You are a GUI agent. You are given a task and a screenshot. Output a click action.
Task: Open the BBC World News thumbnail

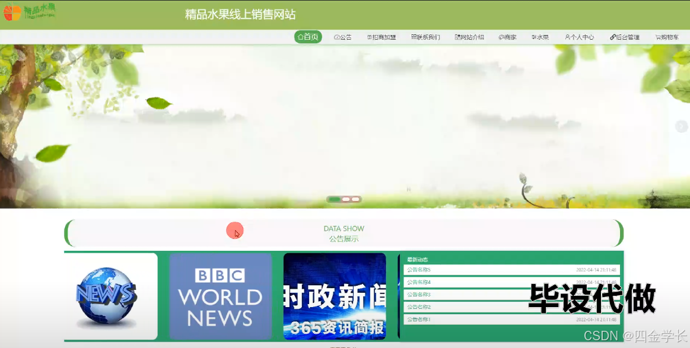pos(221,296)
